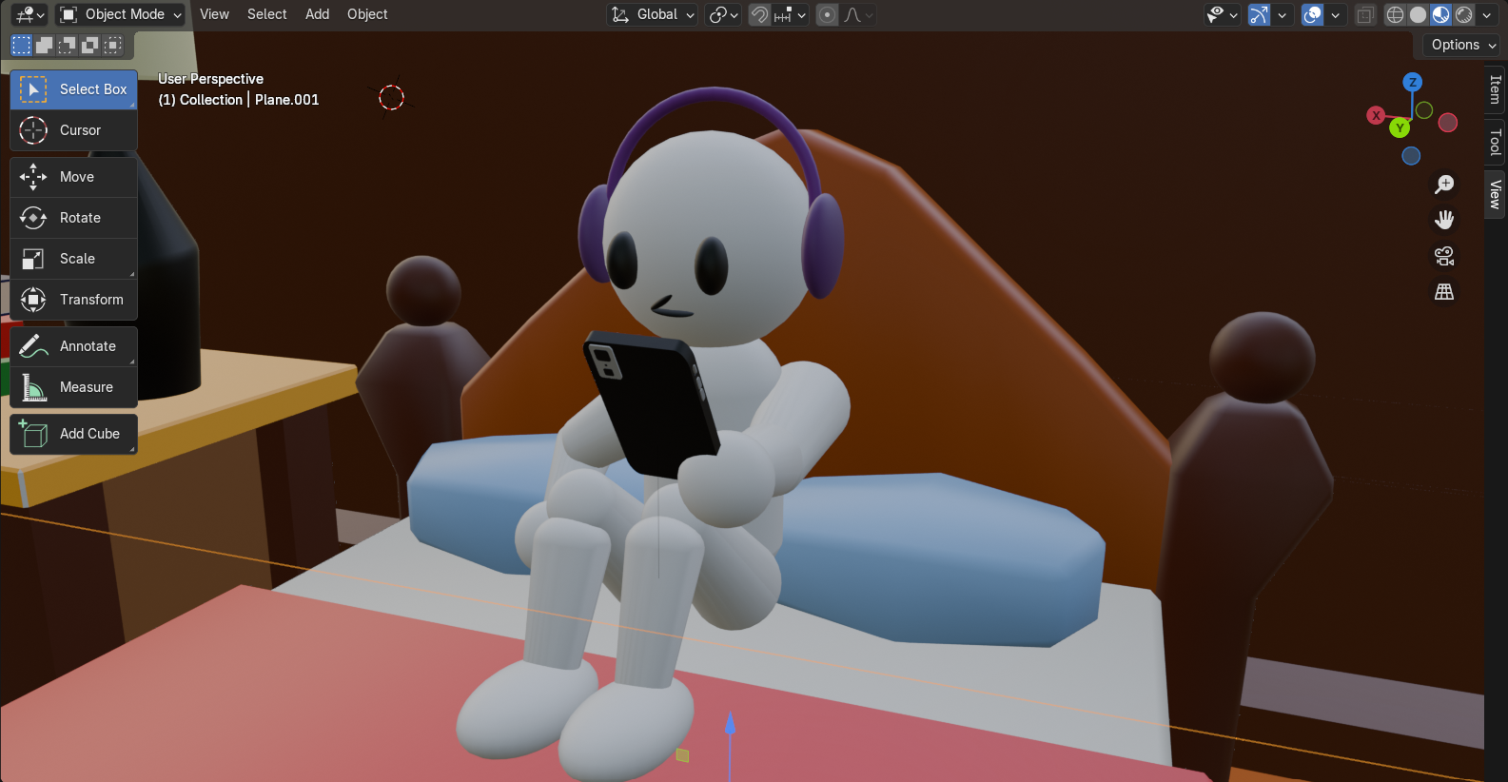
Task: Toggle camera view icon
Action: point(1444,256)
